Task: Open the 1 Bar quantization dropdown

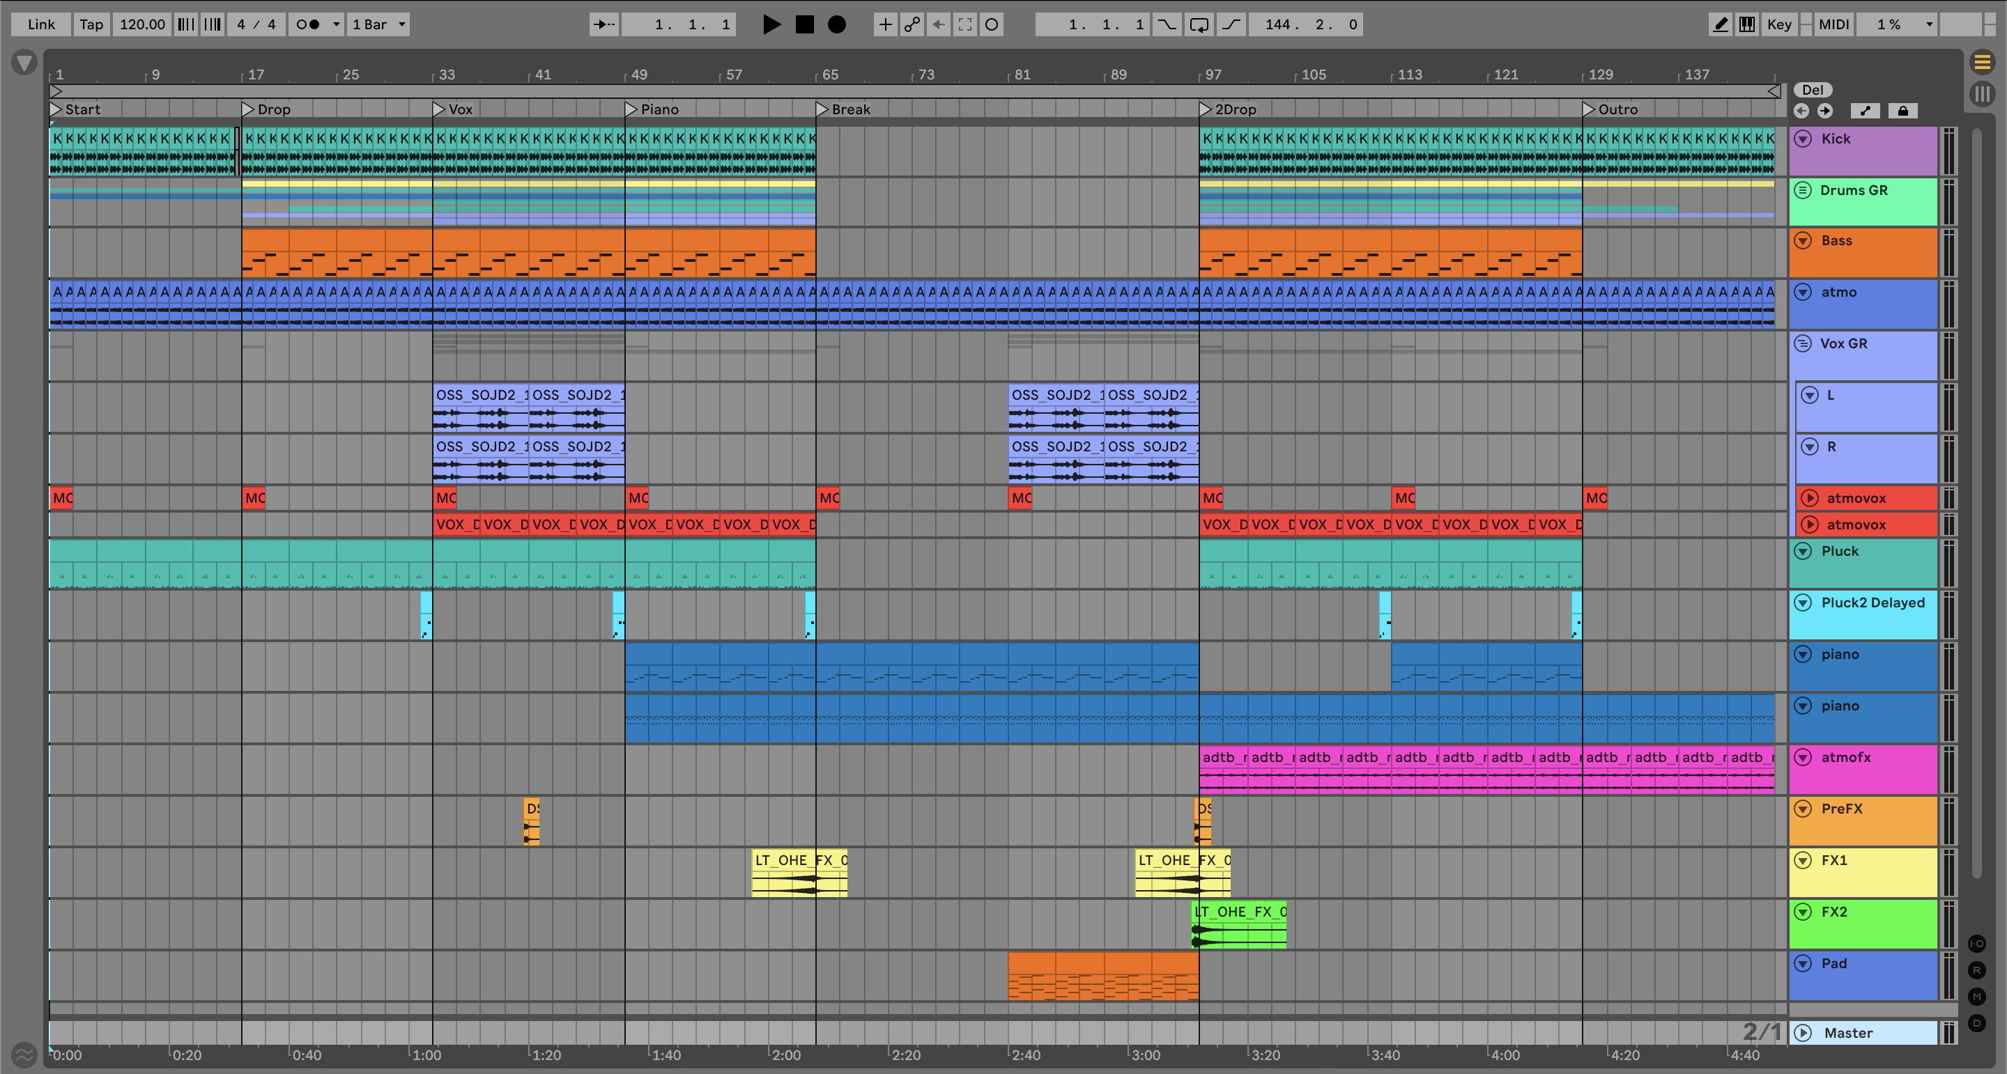Action: coord(379,24)
